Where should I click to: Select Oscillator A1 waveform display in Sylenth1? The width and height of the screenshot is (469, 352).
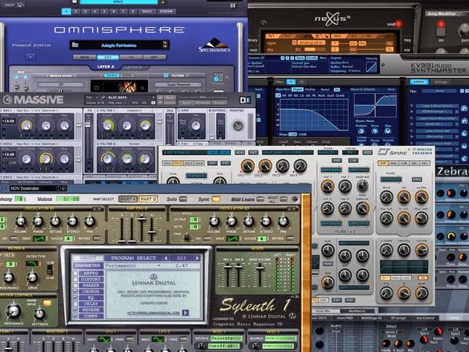(x=39, y=239)
